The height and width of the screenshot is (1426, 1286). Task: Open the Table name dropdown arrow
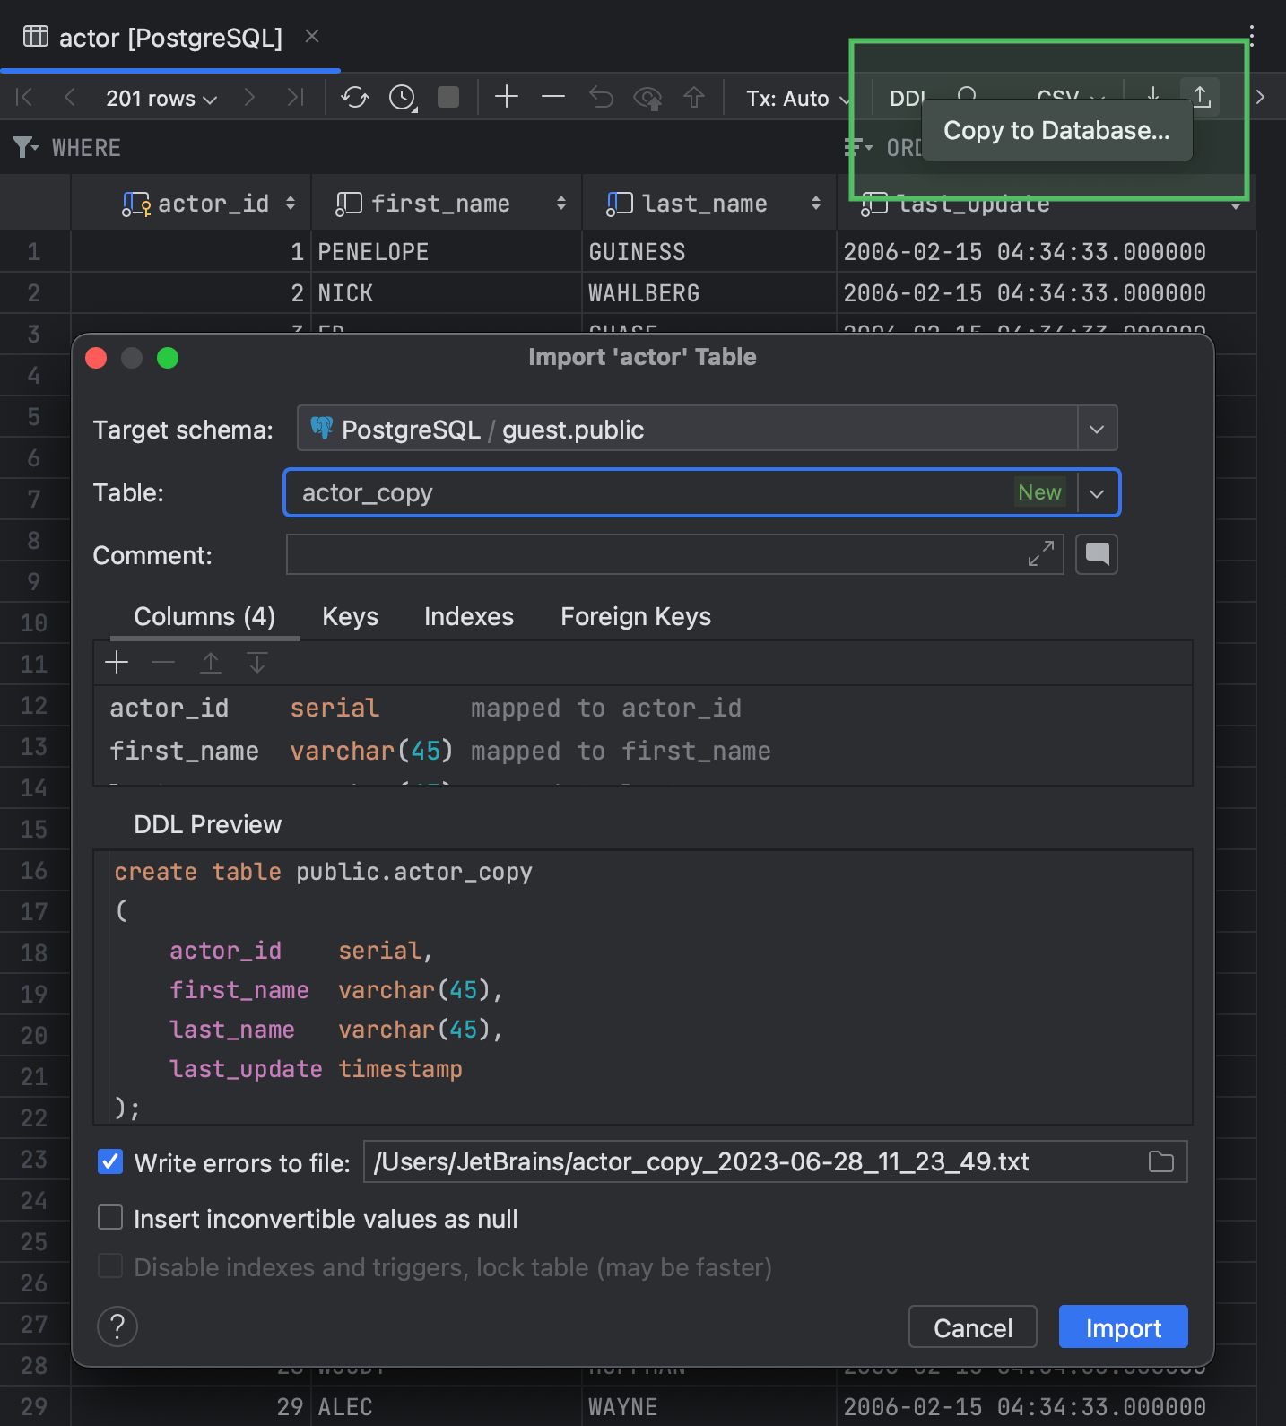tap(1096, 493)
